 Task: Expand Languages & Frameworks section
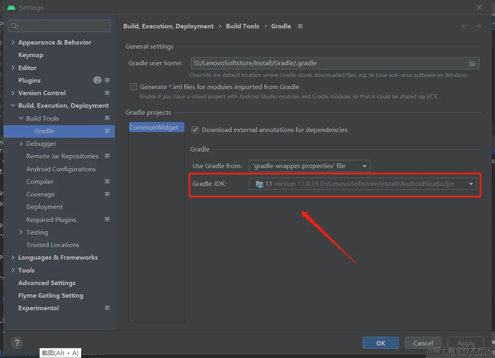13,257
